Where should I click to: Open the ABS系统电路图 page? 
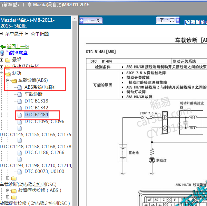(x=40, y=87)
